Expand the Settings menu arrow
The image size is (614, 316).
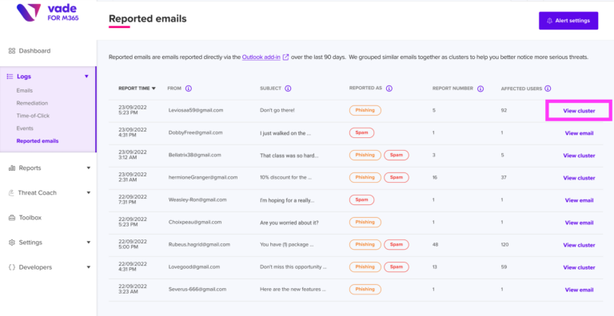click(x=89, y=243)
